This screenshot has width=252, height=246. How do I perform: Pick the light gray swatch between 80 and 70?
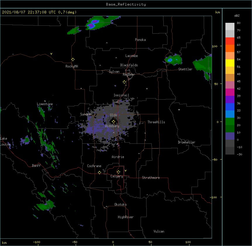tap(230, 26)
